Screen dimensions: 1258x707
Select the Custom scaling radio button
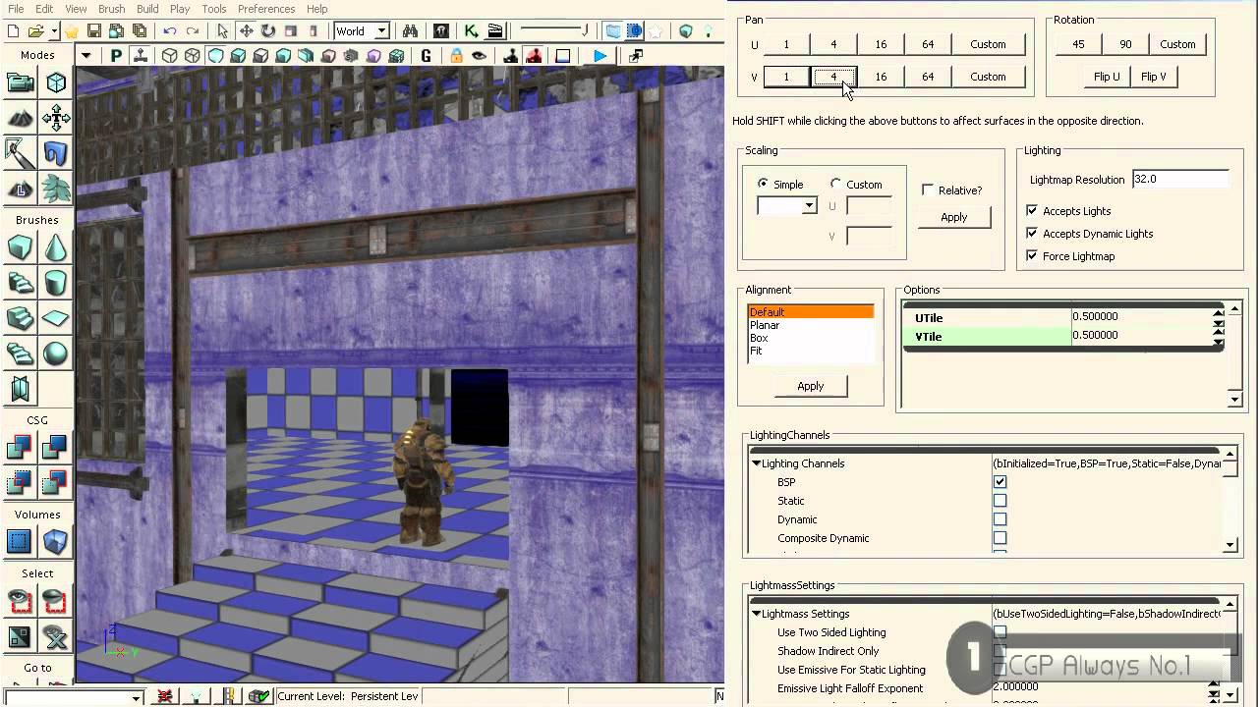pyautogui.click(x=836, y=184)
